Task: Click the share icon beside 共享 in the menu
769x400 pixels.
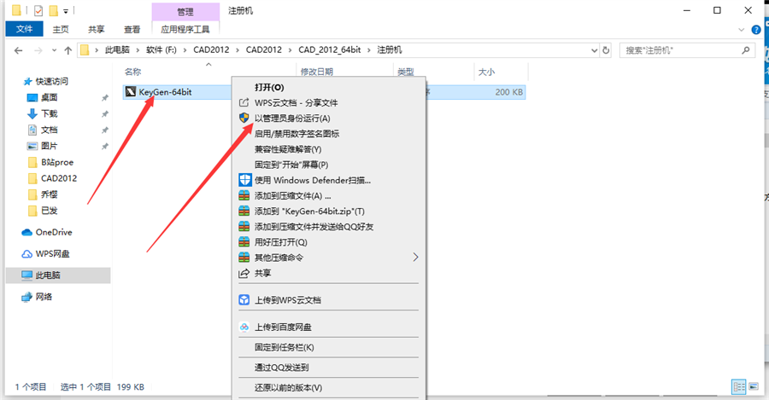Action: [244, 273]
